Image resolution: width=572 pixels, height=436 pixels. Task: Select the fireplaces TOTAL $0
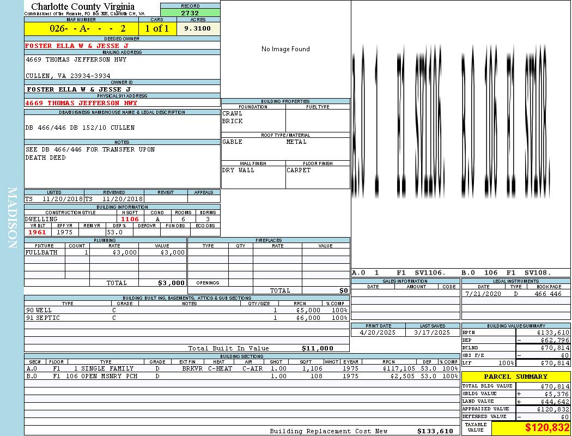(x=344, y=291)
